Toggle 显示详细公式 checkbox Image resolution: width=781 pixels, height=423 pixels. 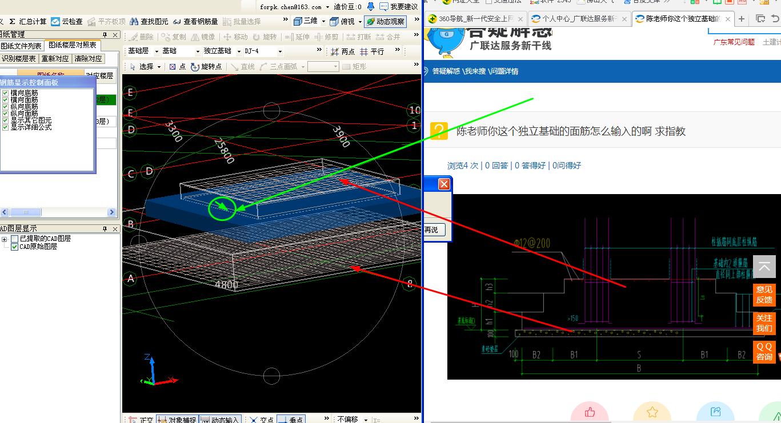pos(5,127)
